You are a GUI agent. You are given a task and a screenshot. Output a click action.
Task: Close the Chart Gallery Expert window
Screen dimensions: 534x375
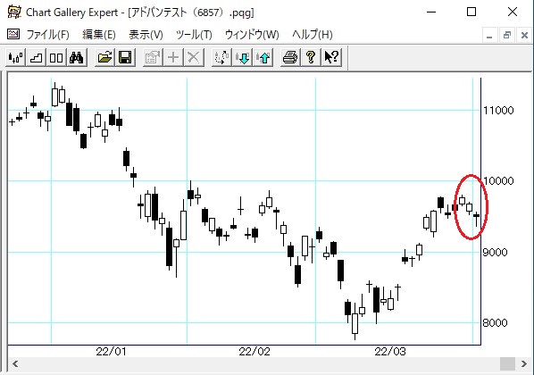pyautogui.click(x=513, y=12)
